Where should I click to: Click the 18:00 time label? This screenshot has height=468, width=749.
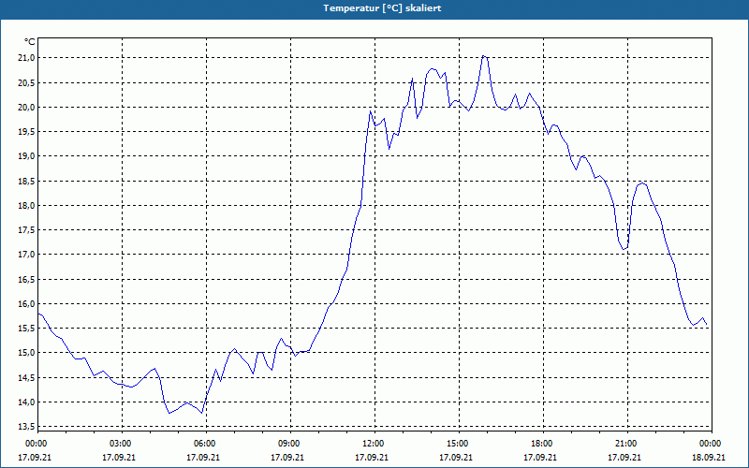point(543,444)
